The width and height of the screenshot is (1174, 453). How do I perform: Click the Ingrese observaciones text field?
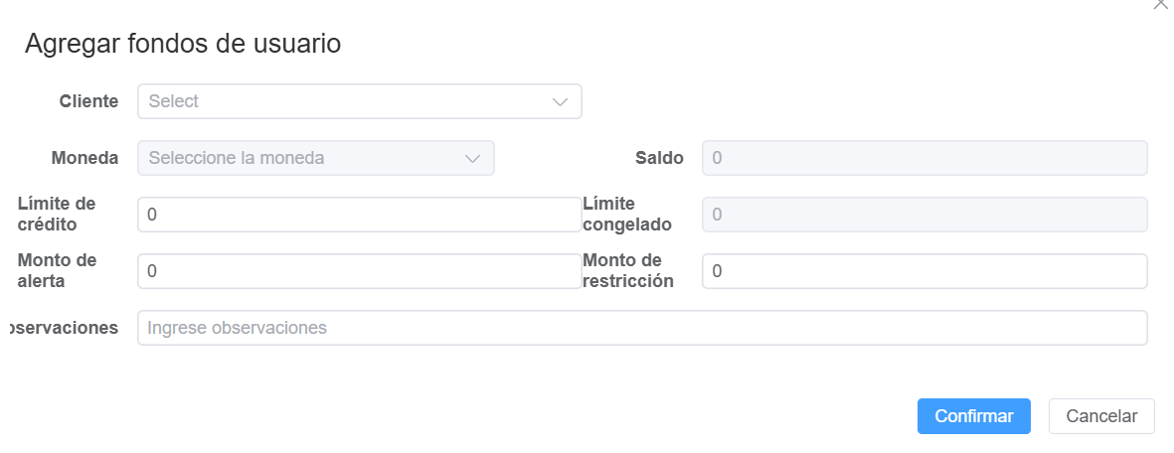(641, 328)
